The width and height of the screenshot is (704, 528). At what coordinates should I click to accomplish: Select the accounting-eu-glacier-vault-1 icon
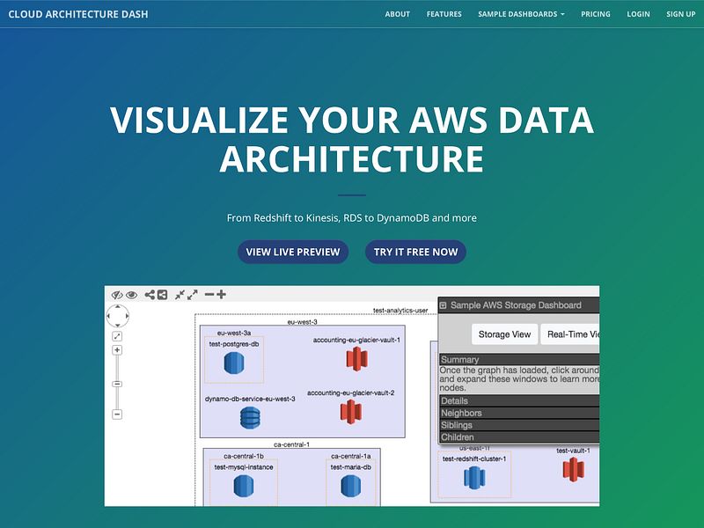(357, 359)
